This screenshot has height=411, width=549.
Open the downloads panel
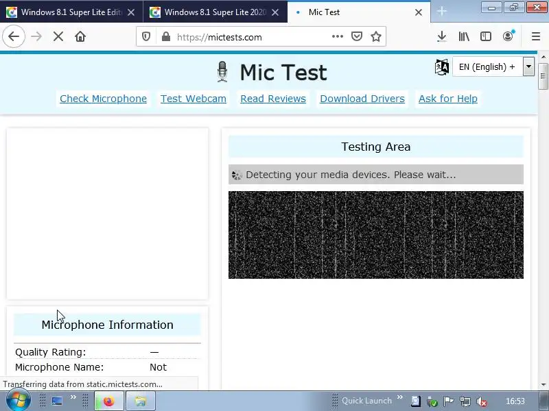(442, 36)
